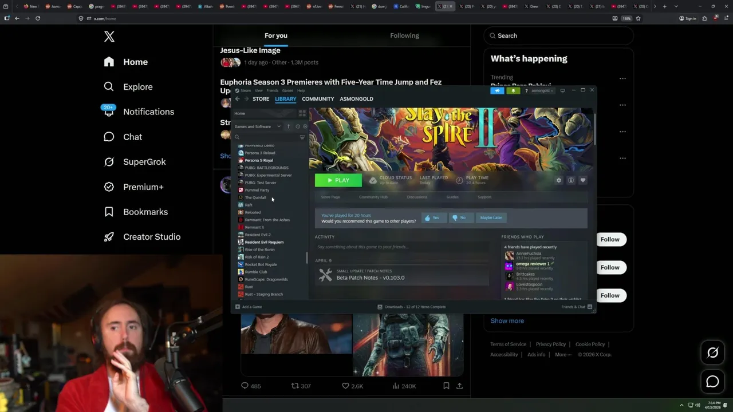Open SuperGrok in X sidebar
Screen dimensions: 733x412
click(135, 162)
